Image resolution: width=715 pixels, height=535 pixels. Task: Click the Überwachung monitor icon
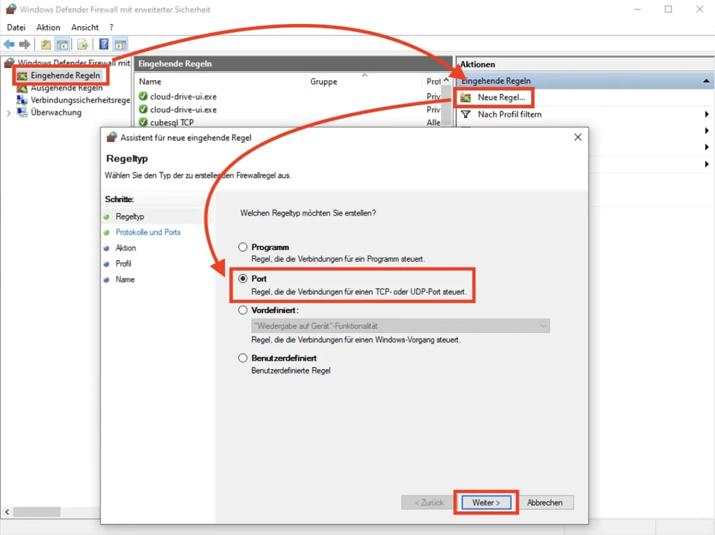(22, 112)
